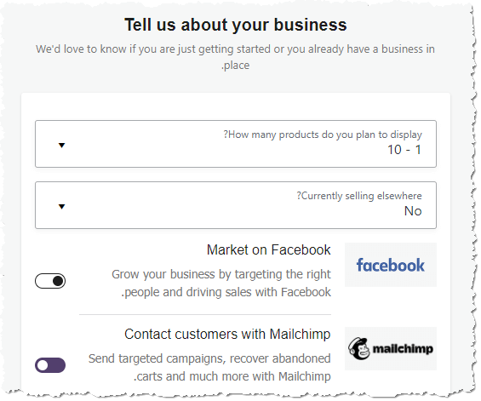
Task: Expand the Currently selling elsewhere dropdown
Action: (x=236, y=205)
